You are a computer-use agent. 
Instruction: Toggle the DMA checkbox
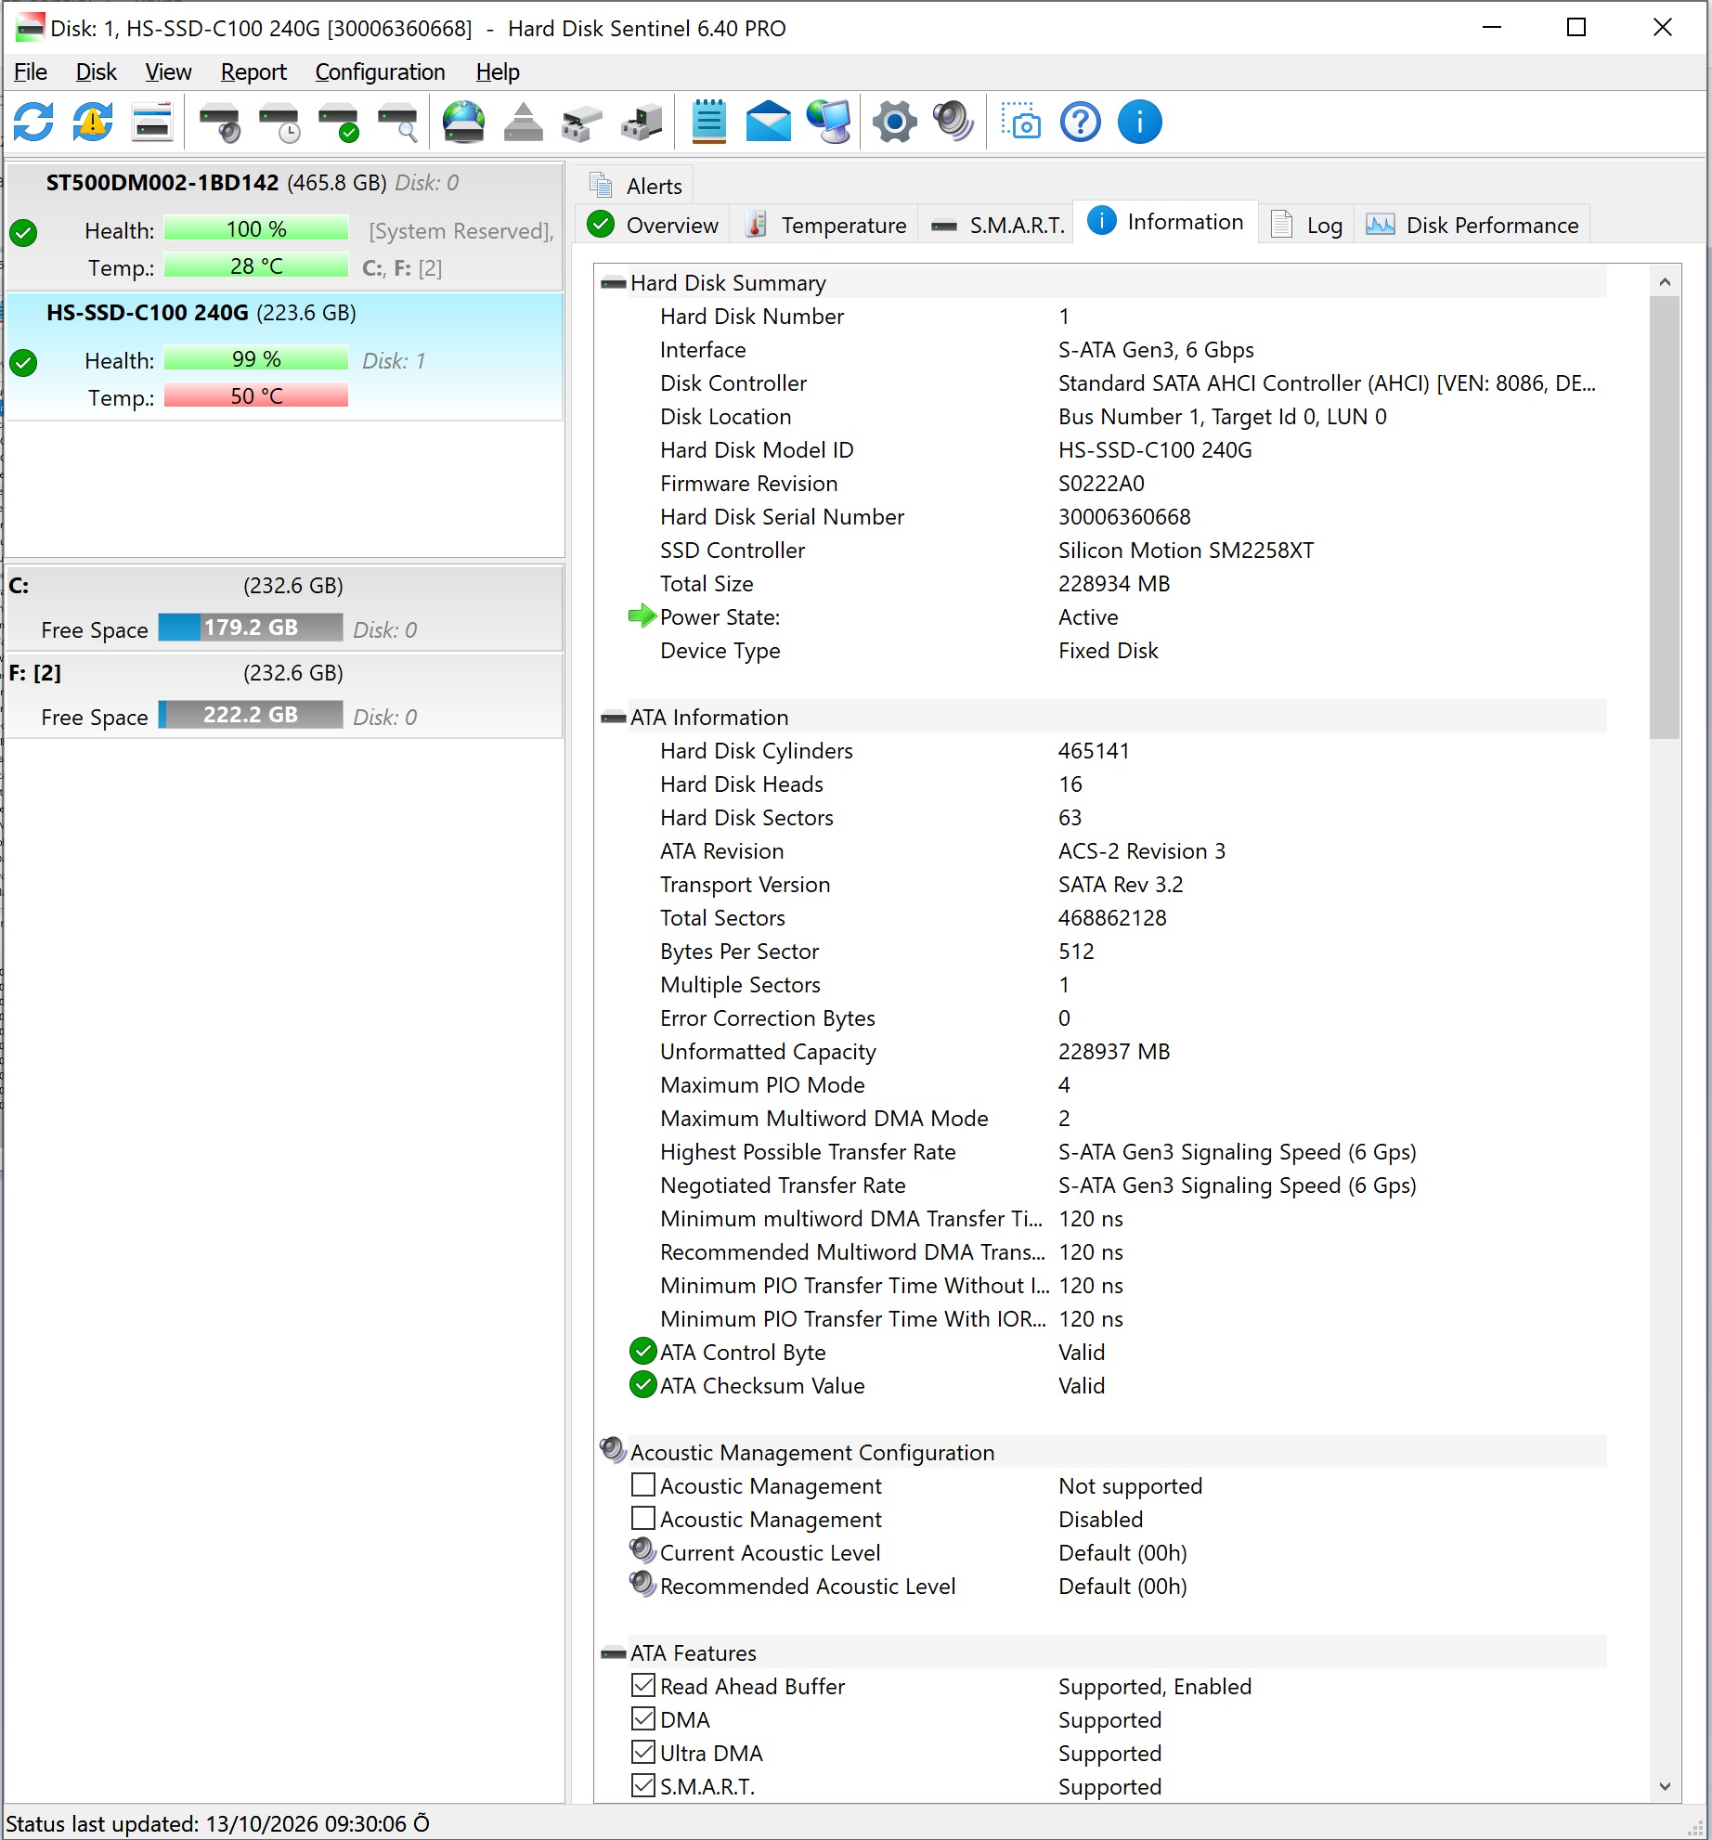643,1718
